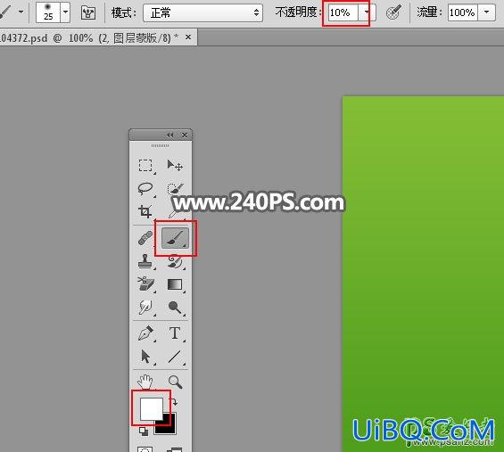Select the Gradient tool
Image resolution: width=504 pixels, height=452 pixels.
click(175, 284)
